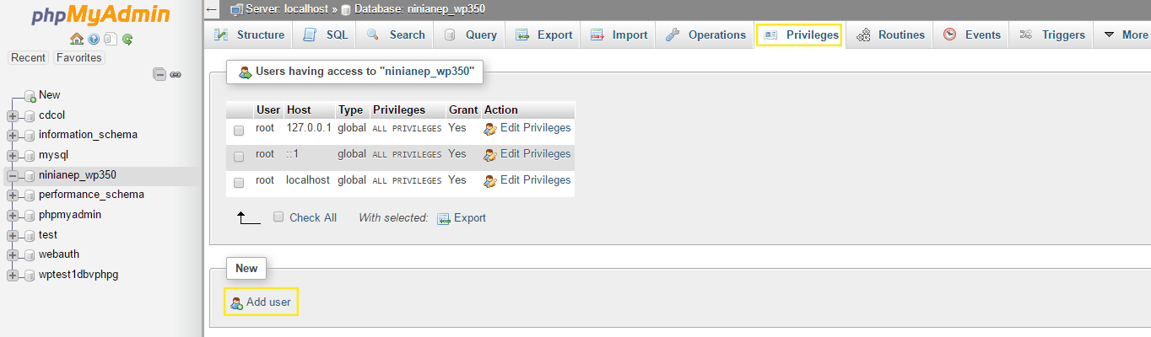Open wptest1dbvphpg in the database tree
Screen dimensions: 1151x337
tap(78, 275)
